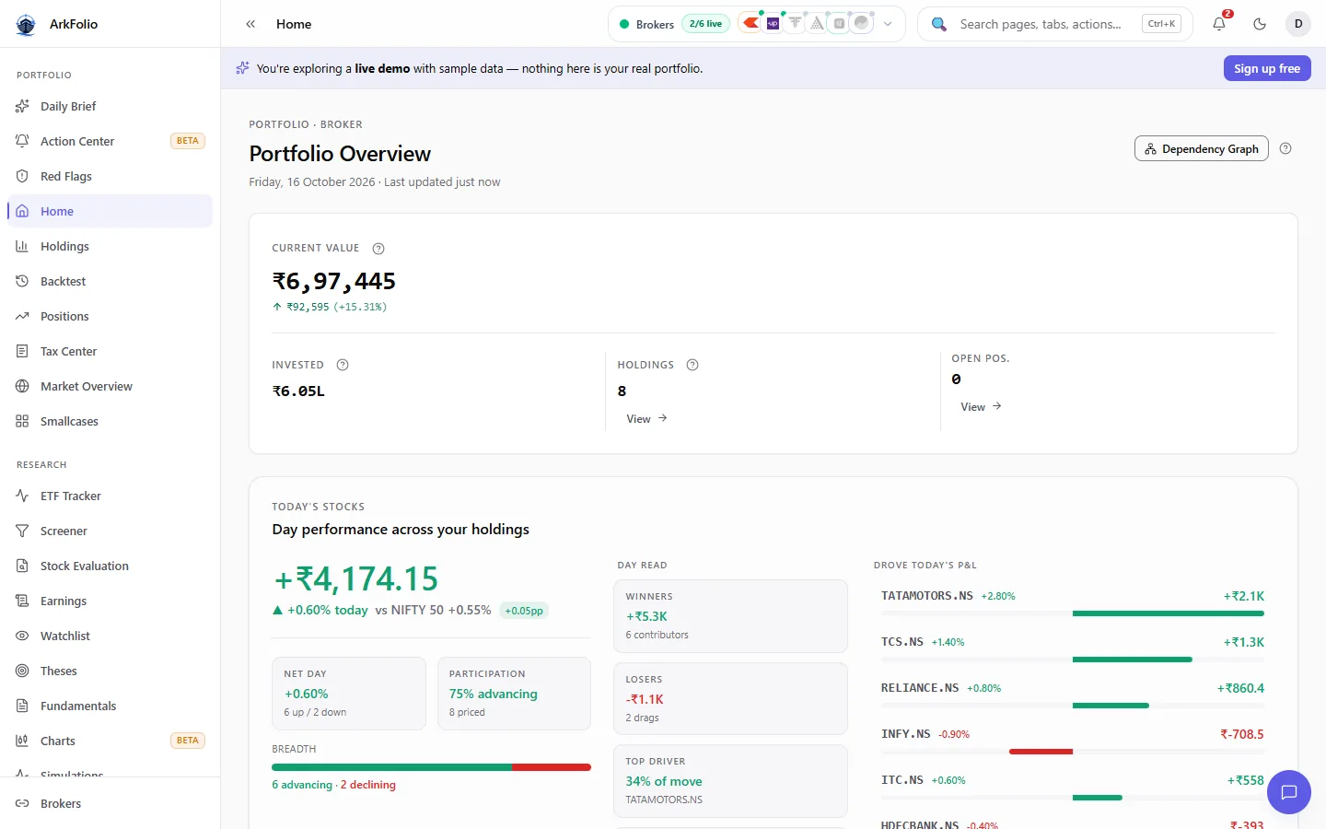The image size is (1326, 829).
Task: Open the chat support bubble
Action: pyautogui.click(x=1289, y=792)
